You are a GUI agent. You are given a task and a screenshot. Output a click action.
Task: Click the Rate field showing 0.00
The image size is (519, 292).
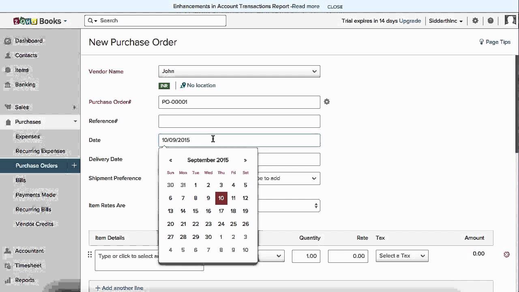coord(348,256)
